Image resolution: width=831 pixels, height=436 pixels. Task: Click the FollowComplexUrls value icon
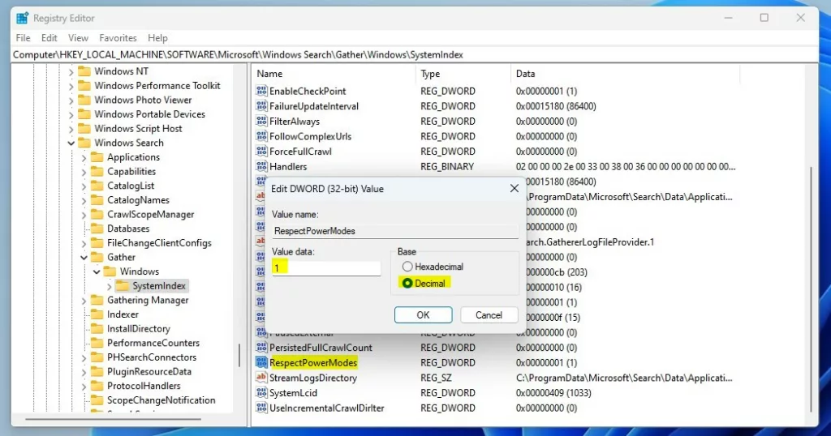261,136
